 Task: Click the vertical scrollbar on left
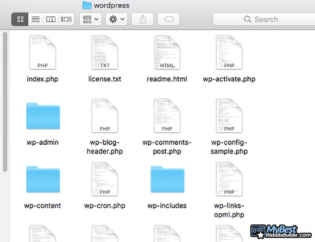5,102
